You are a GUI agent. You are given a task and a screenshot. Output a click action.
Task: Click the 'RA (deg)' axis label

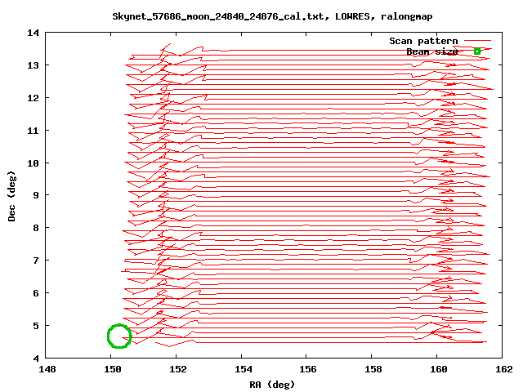coord(272,385)
